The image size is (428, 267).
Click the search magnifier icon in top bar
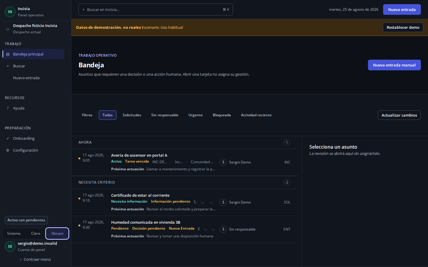(x=84, y=10)
